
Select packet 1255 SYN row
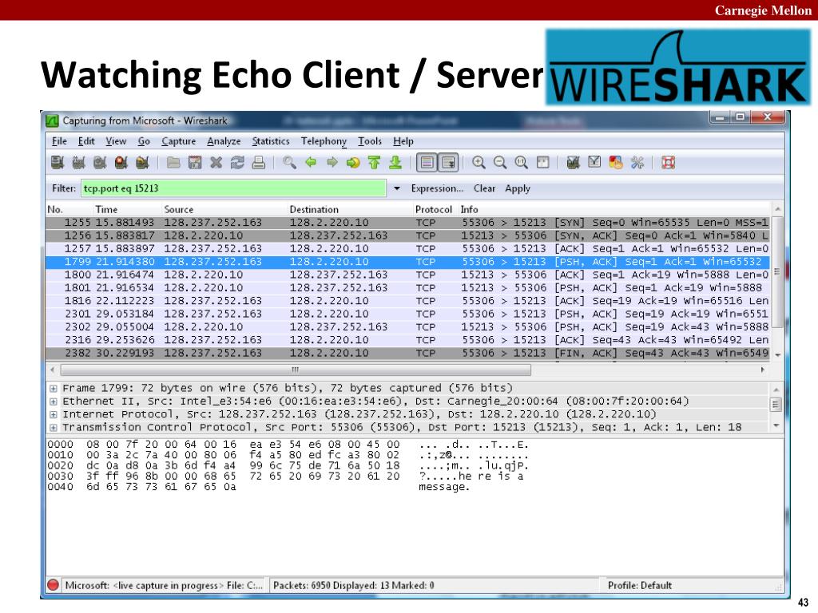click(407, 223)
